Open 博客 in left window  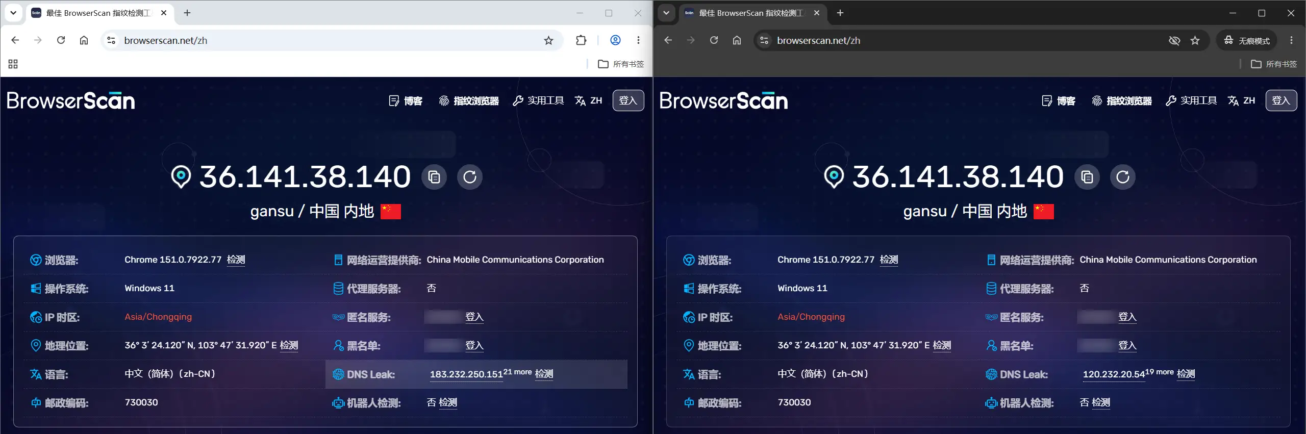(406, 100)
